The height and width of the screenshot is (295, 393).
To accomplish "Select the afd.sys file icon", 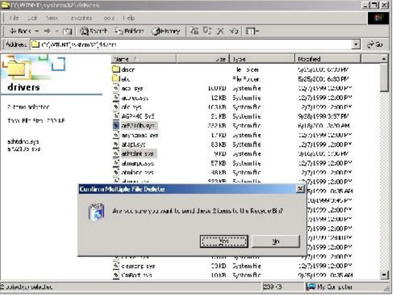I will [x=116, y=107].
